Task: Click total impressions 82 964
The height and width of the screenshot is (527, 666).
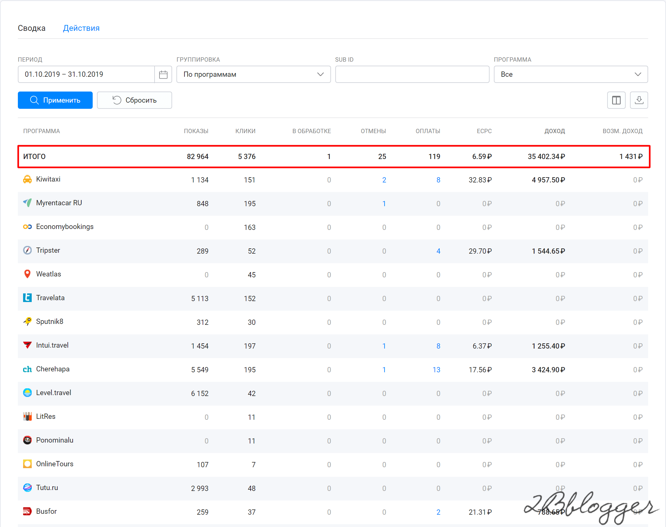Action: tap(198, 157)
